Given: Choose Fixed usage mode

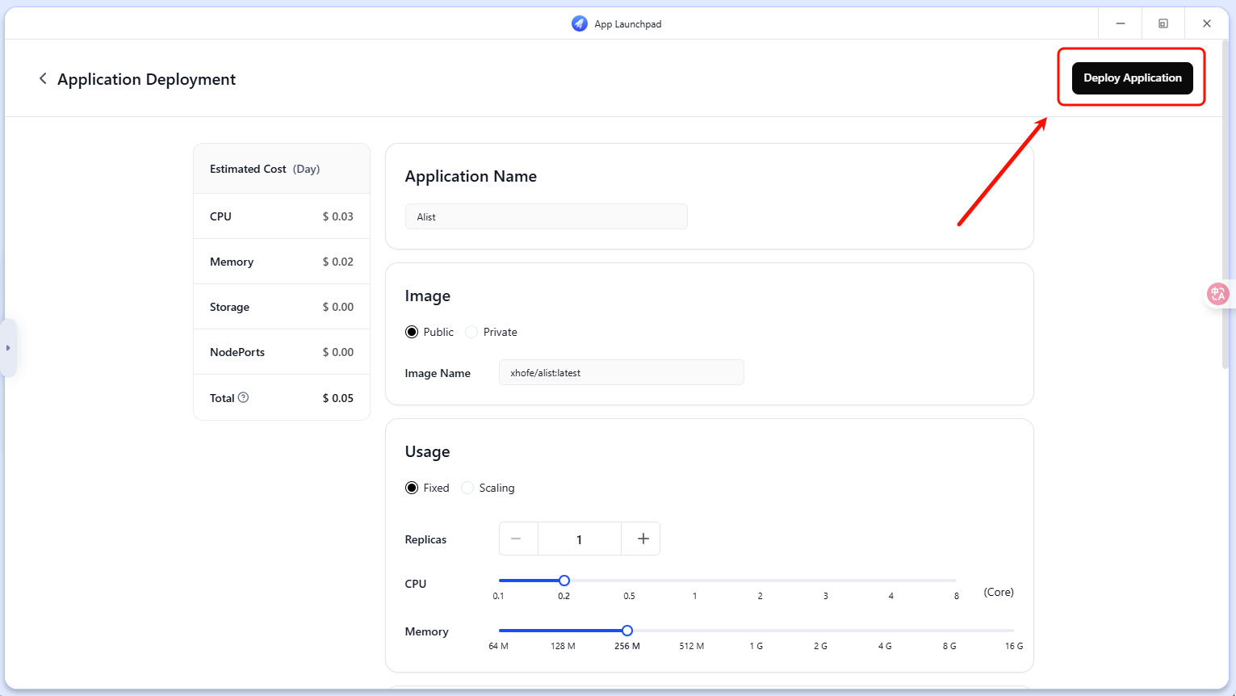Looking at the screenshot, I should (412, 488).
